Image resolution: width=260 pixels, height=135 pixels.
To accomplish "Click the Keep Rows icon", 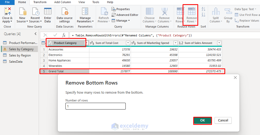I will pos(180,11).
